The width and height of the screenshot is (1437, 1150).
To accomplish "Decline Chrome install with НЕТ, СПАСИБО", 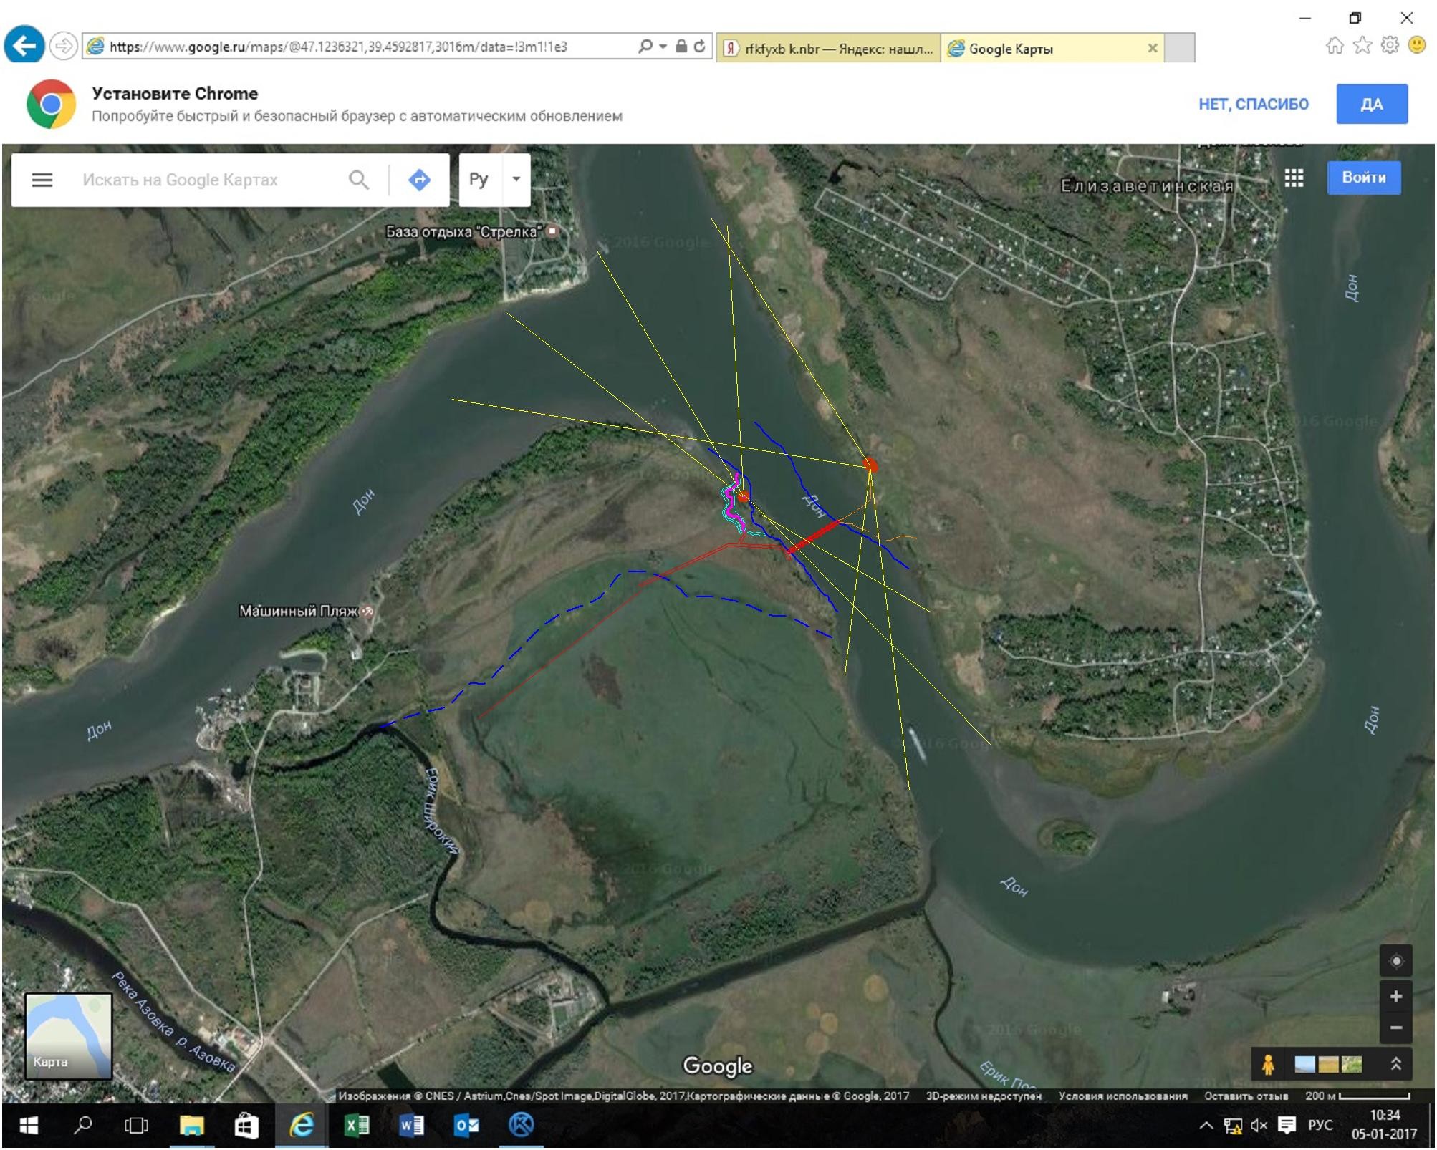I will [1254, 105].
